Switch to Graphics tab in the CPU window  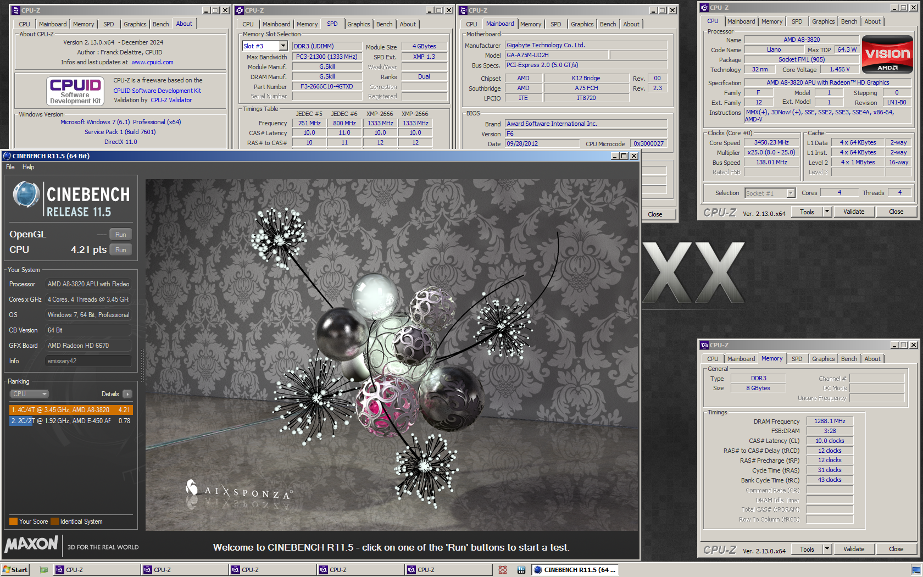(823, 21)
